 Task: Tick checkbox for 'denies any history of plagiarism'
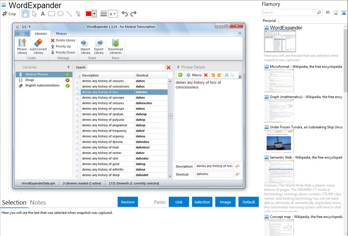coord(77,125)
